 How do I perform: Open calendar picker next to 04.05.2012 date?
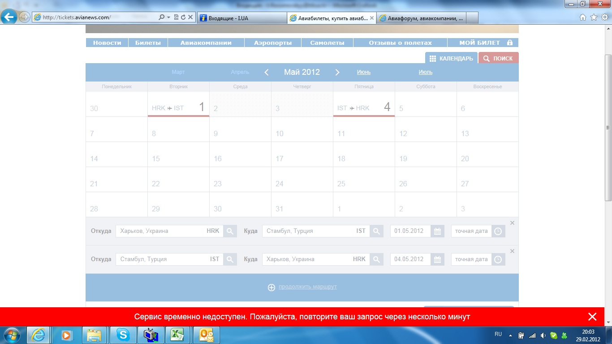pyautogui.click(x=437, y=259)
